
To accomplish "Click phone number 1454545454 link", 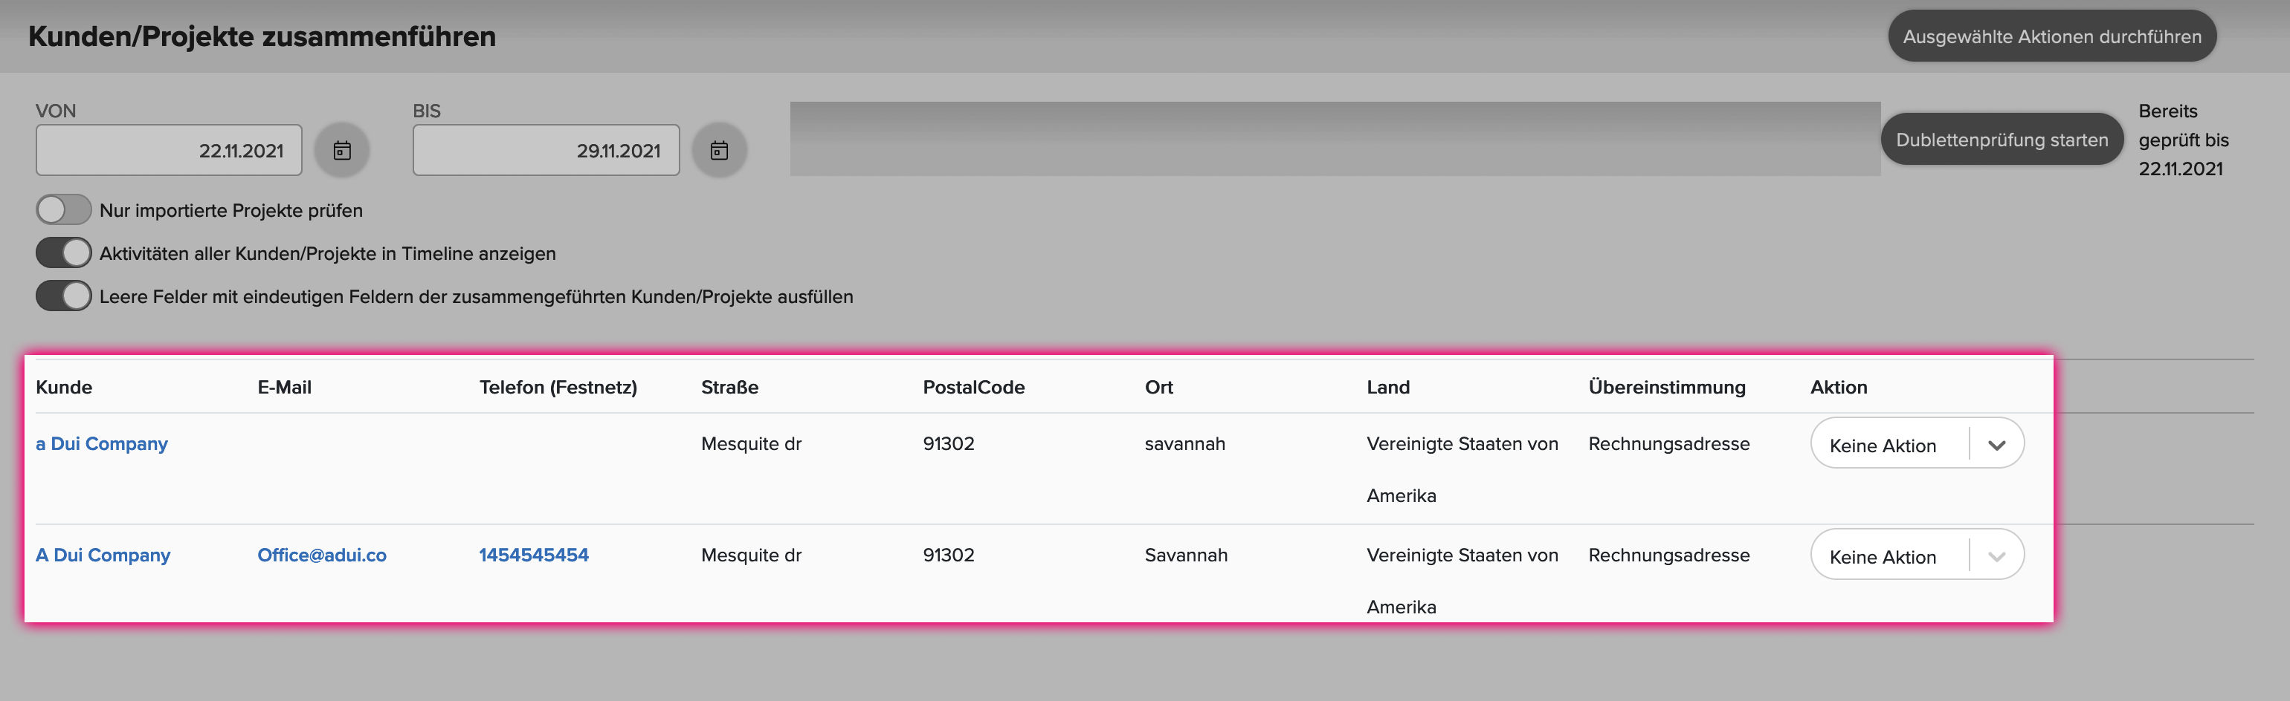I will (x=533, y=555).
